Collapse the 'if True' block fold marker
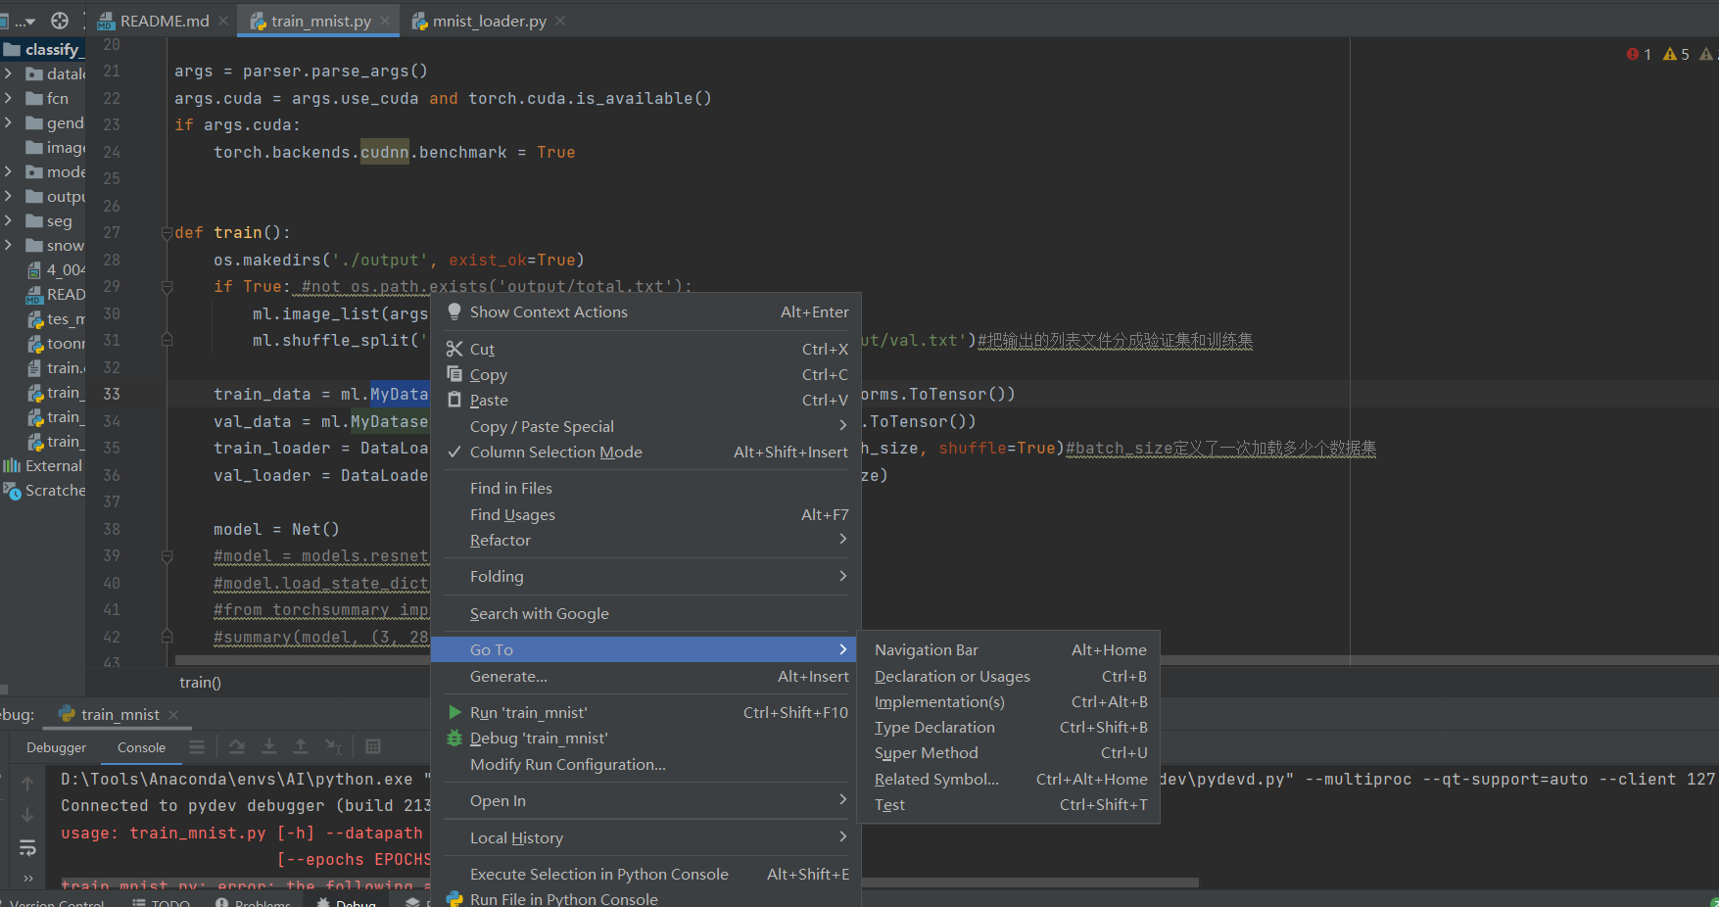1719x907 pixels. tap(167, 287)
